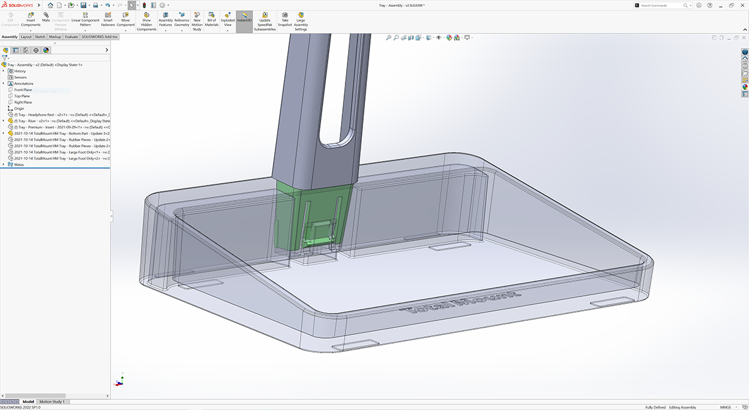Switch to the Evaluate tab
749x410 pixels.
(x=71, y=37)
